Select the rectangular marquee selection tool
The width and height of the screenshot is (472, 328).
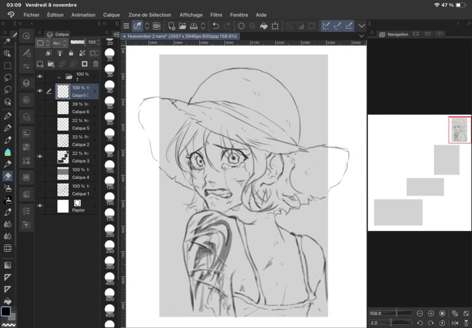click(x=8, y=66)
